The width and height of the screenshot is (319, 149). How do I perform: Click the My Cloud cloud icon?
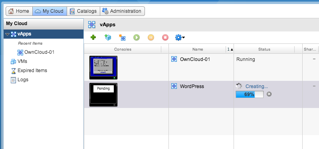click(x=38, y=12)
